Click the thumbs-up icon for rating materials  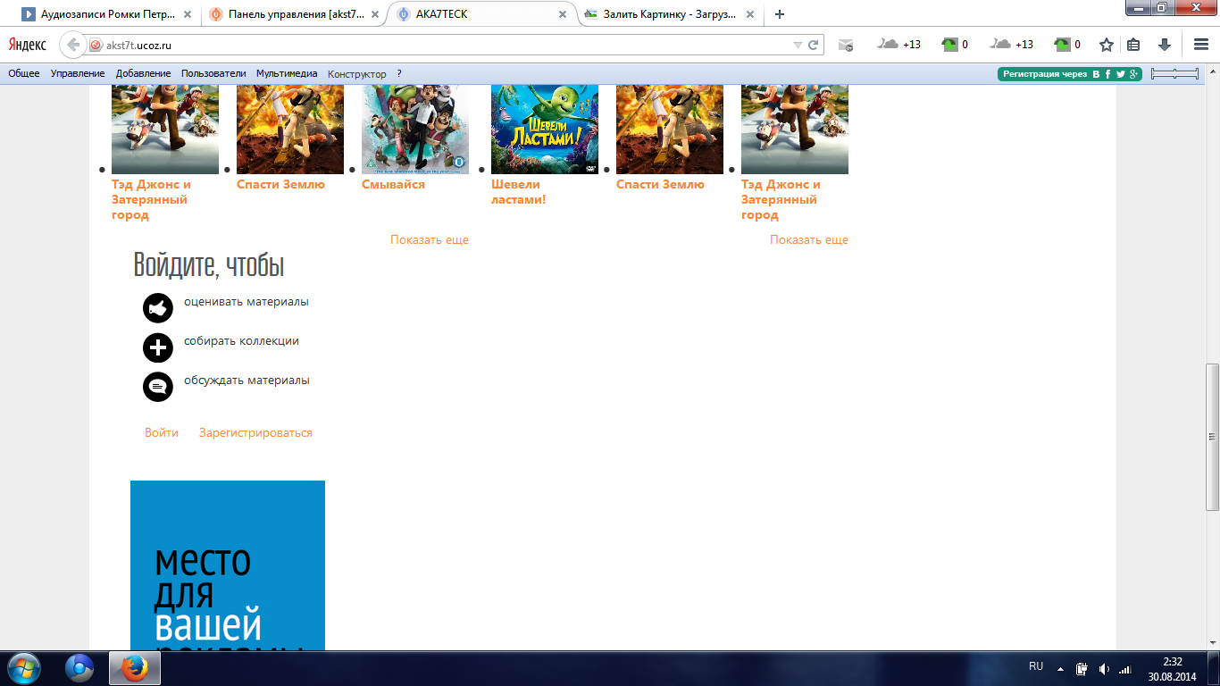coord(158,308)
